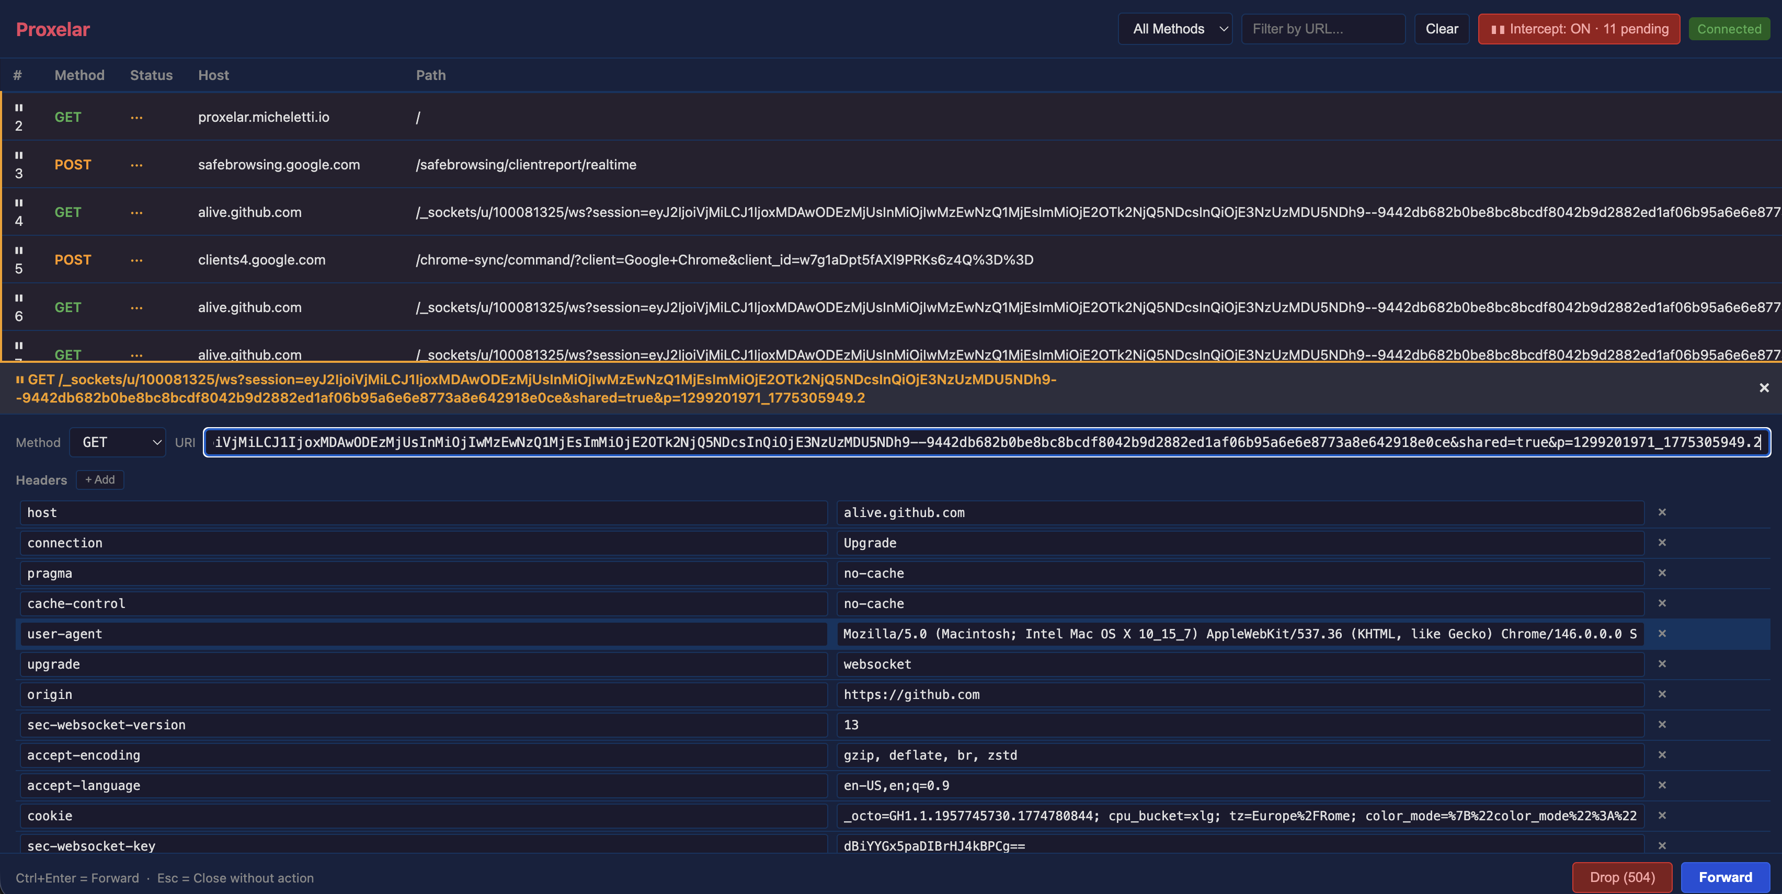The height and width of the screenshot is (894, 1782).
Task: Open the ellipsis menu for clients4.google.com request
Action: (x=136, y=260)
